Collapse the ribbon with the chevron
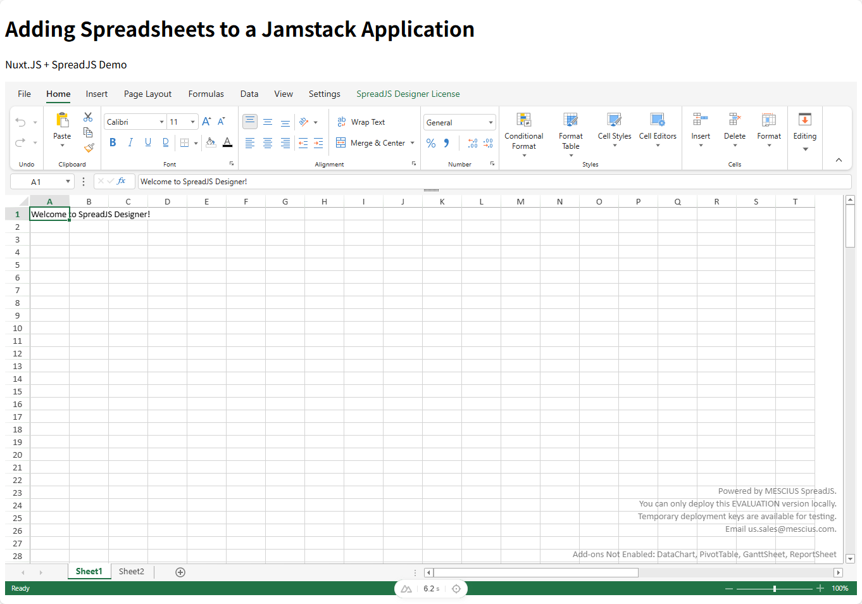The image size is (862, 604). click(839, 160)
